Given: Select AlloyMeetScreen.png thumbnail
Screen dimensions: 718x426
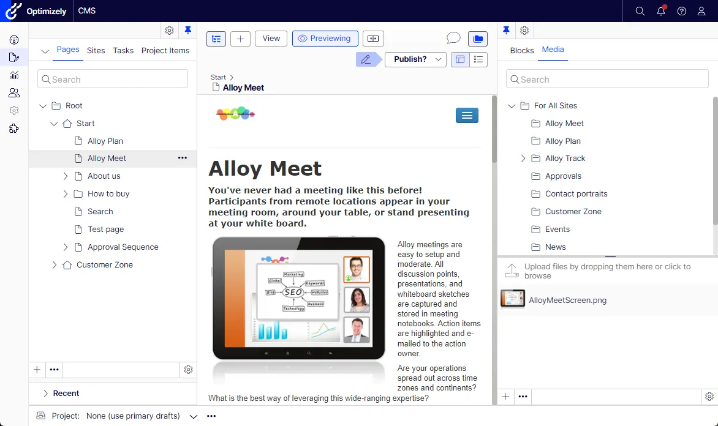Looking at the screenshot, I should coord(512,299).
